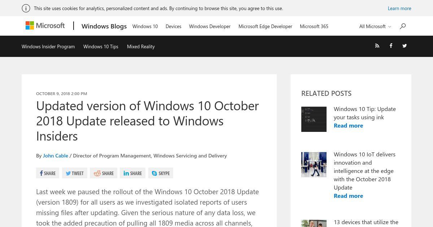Click 'Windows 10 Tip: Update your tasks' title

365,113
